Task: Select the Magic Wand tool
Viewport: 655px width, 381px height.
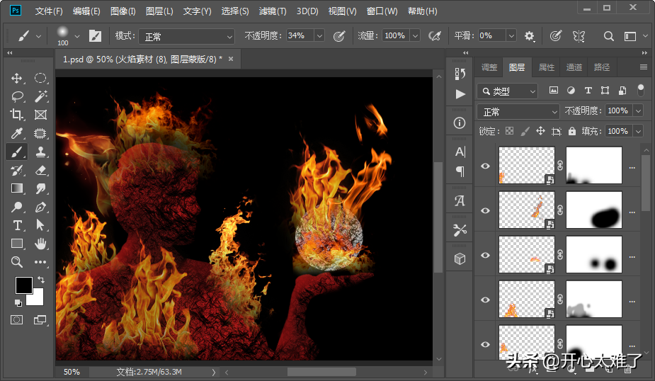Action: pyautogui.click(x=40, y=96)
